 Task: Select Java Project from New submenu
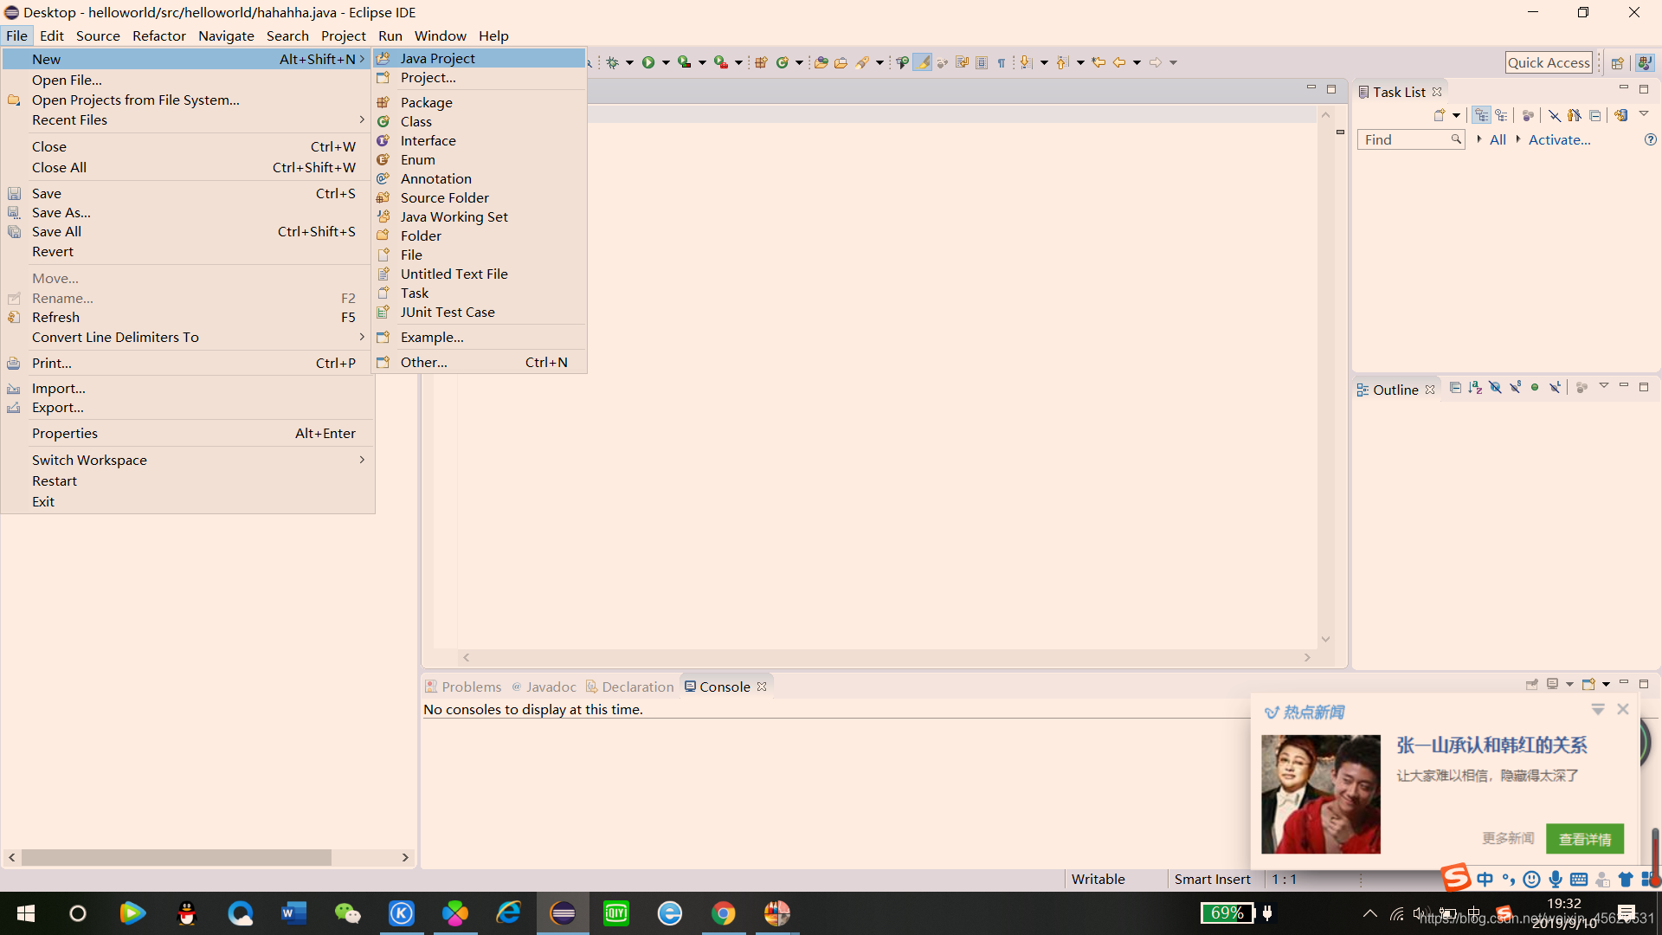(480, 58)
